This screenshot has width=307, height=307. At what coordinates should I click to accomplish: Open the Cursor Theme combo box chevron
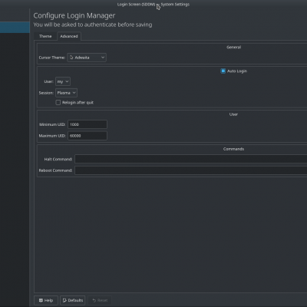103,58
